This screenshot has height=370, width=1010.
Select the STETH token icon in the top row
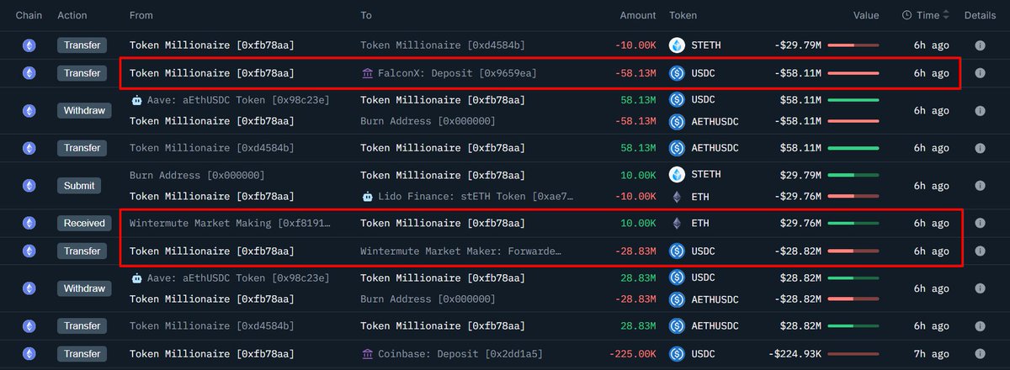pos(677,45)
